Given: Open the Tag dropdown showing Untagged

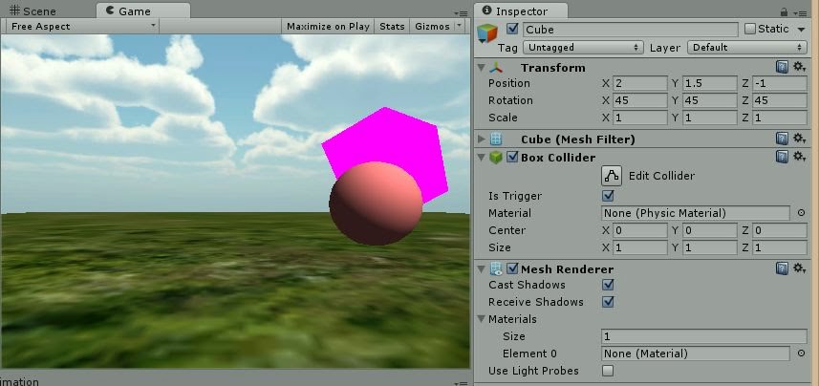Looking at the screenshot, I should 583,47.
